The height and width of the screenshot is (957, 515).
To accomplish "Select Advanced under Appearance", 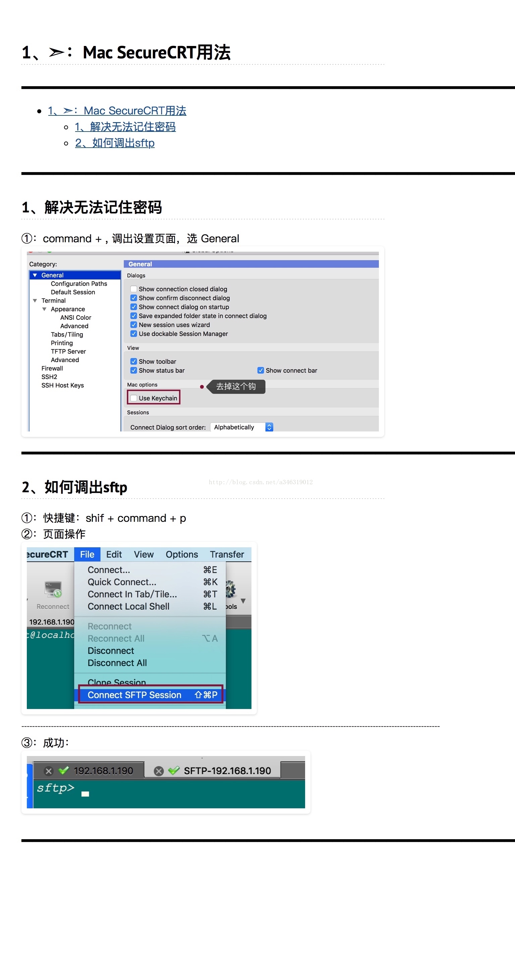I will 74,326.
